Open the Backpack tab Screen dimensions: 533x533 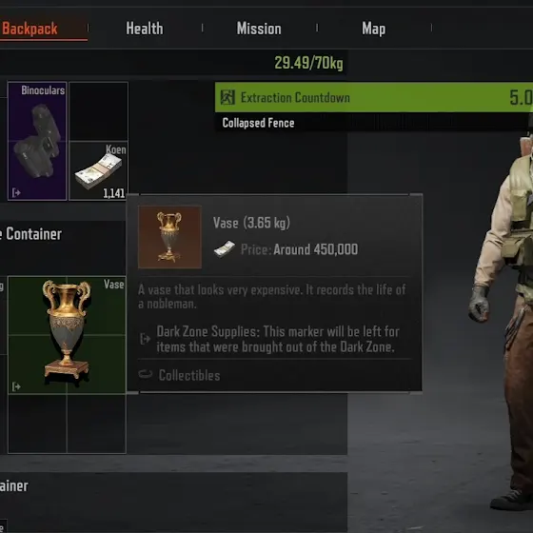point(30,29)
